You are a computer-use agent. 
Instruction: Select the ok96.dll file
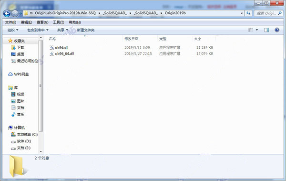coord(61,48)
